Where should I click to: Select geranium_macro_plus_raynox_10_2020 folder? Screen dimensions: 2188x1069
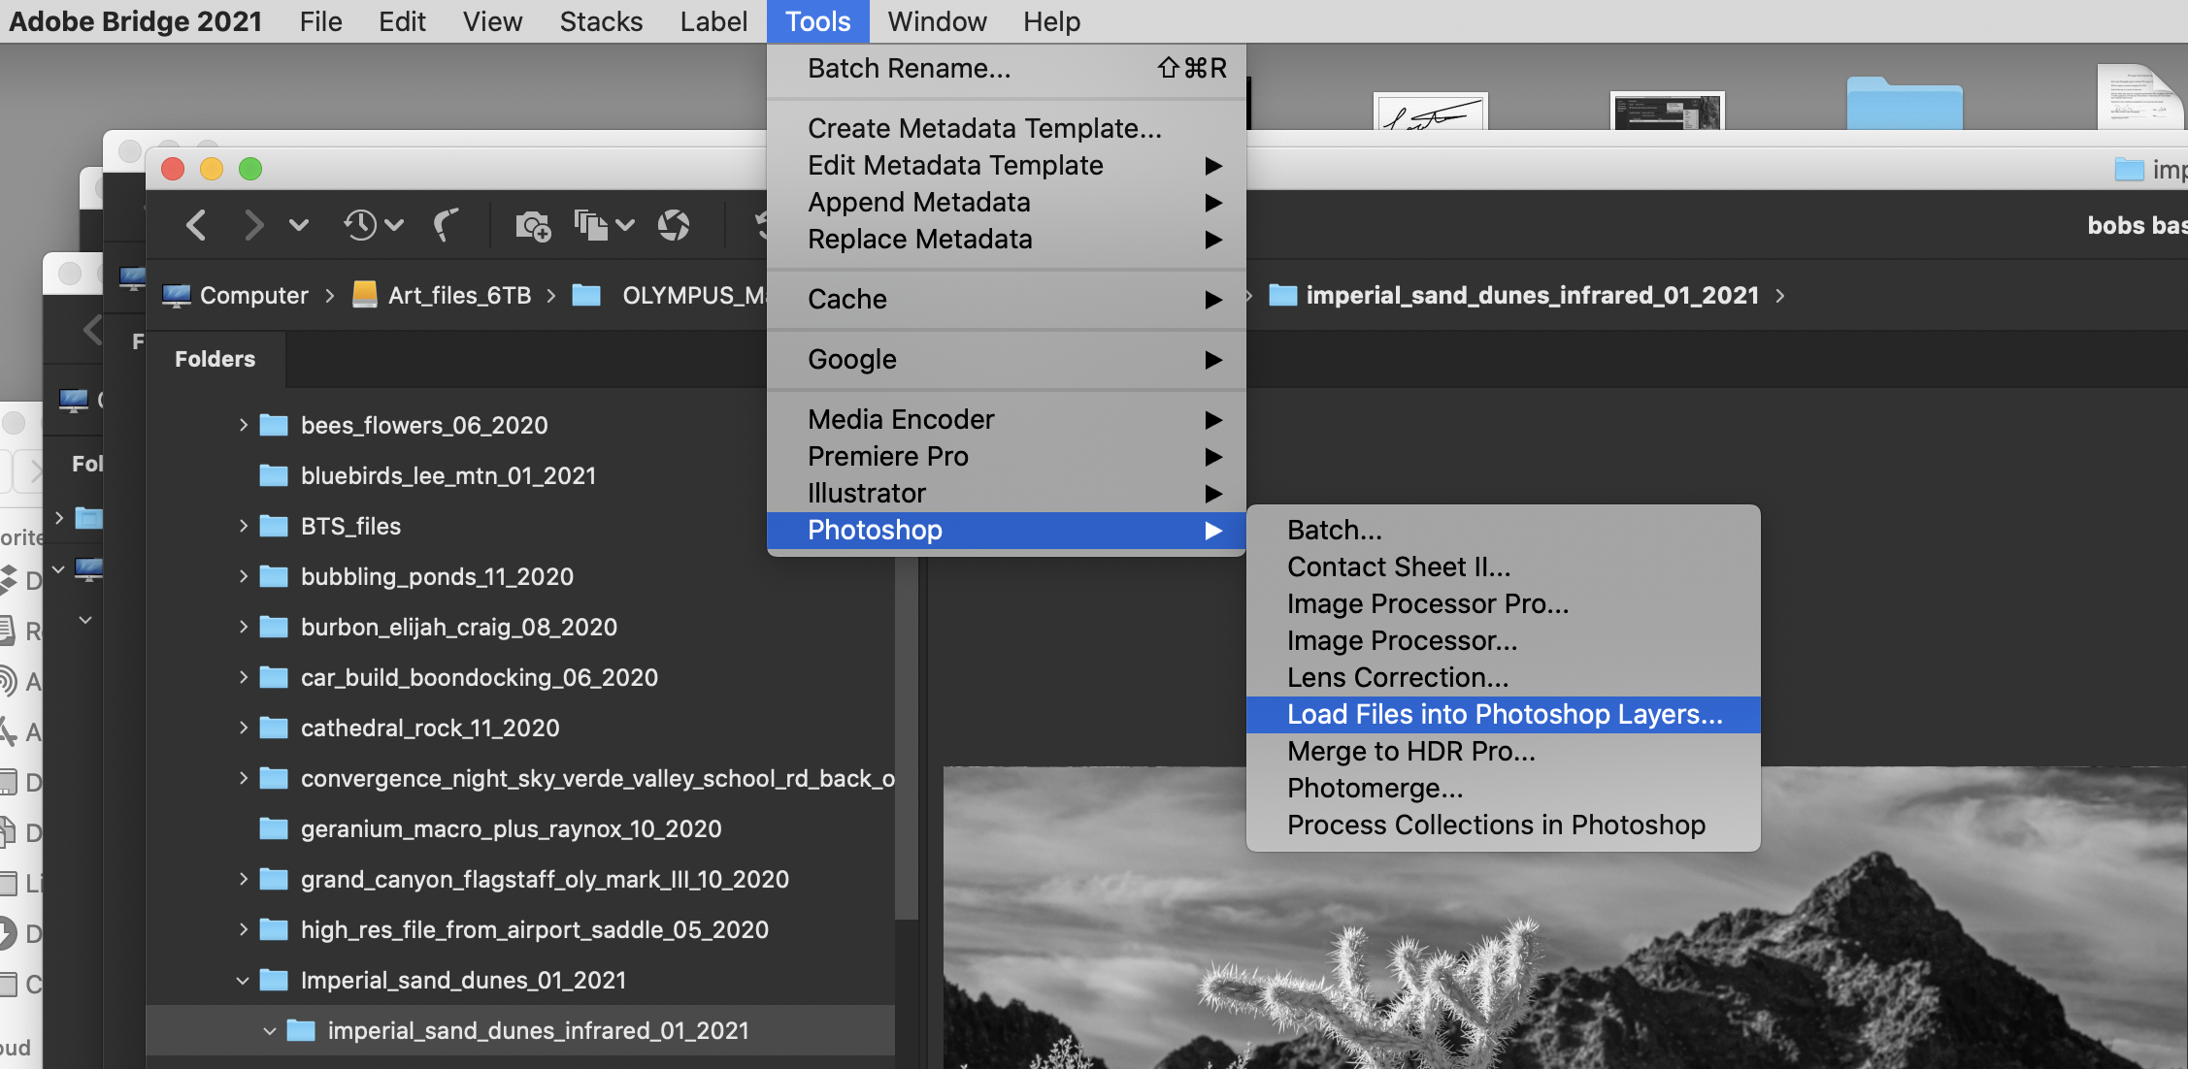(x=511, y=828)
